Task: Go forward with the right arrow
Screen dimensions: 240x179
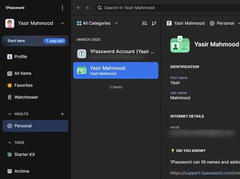Action: point(87,8)
